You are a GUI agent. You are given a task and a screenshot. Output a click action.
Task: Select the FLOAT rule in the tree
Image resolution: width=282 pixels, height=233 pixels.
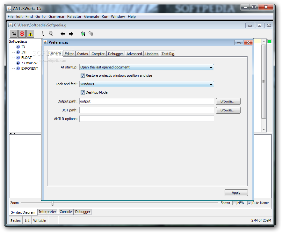tap(26, 58)
